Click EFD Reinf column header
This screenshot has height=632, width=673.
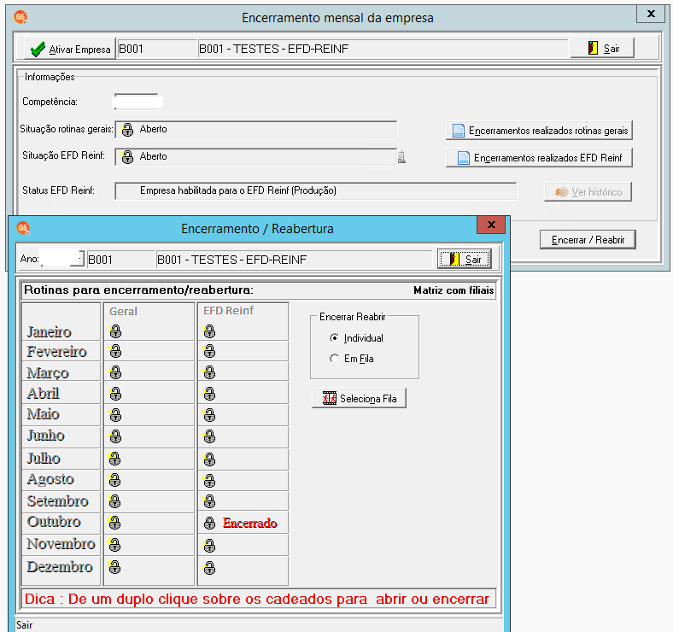pos(228,310)
